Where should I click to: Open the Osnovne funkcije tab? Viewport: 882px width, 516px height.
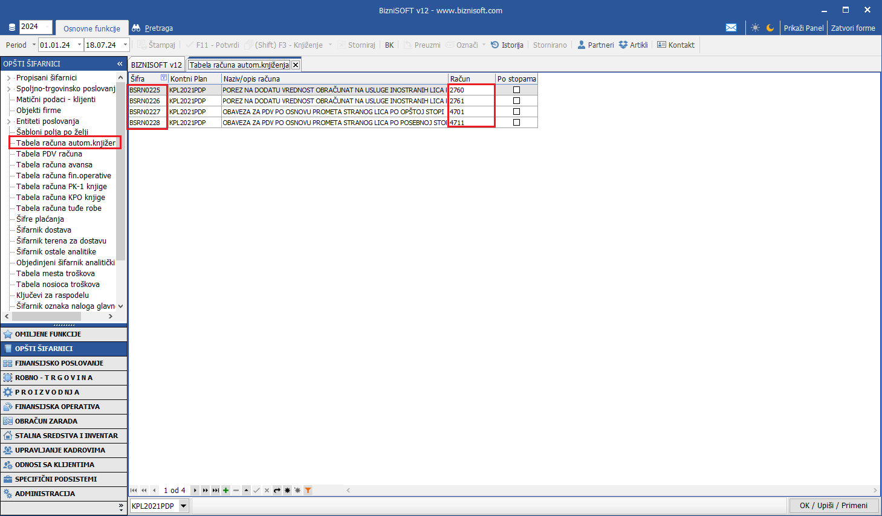91,28
